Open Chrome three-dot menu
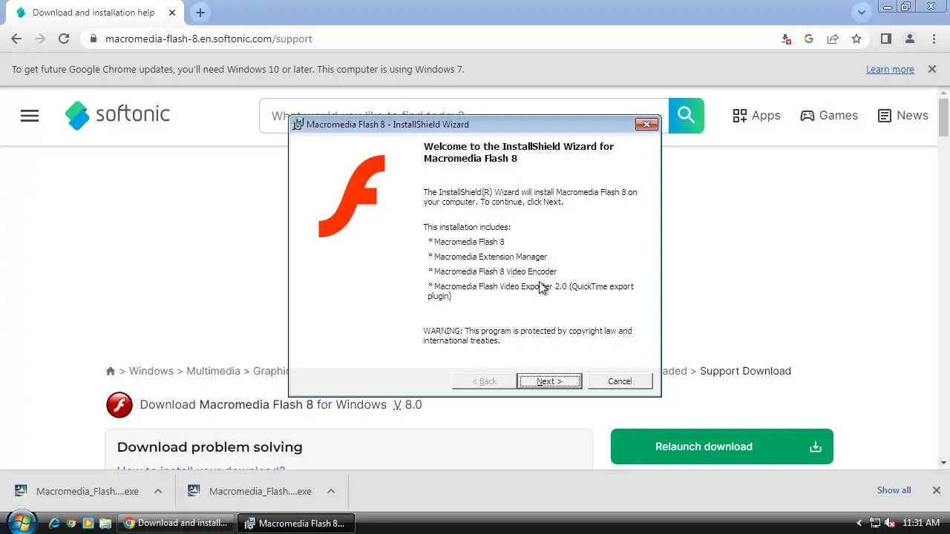The image size is (950, 534). pos(934,39)
